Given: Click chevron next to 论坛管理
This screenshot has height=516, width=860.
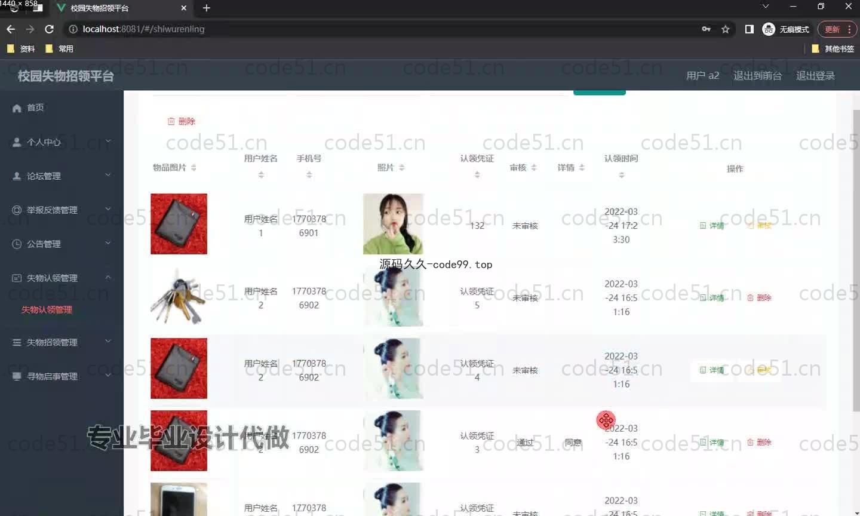Looking at the screenshot, I should click(x=108, y=175).
